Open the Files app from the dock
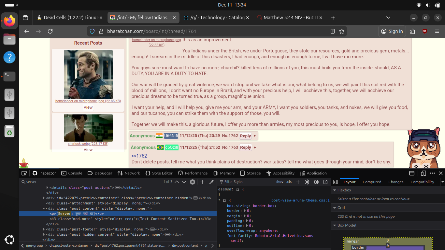This screenshot has height=250, width=445. point(9,39)
